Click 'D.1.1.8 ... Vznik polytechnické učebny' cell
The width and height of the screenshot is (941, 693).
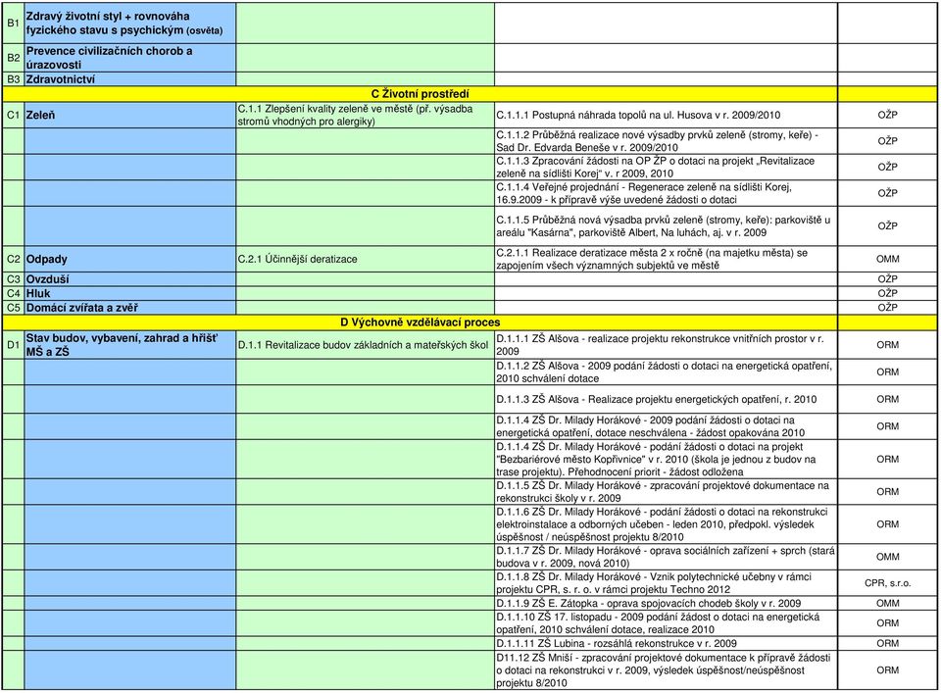(x=667, y=583)
